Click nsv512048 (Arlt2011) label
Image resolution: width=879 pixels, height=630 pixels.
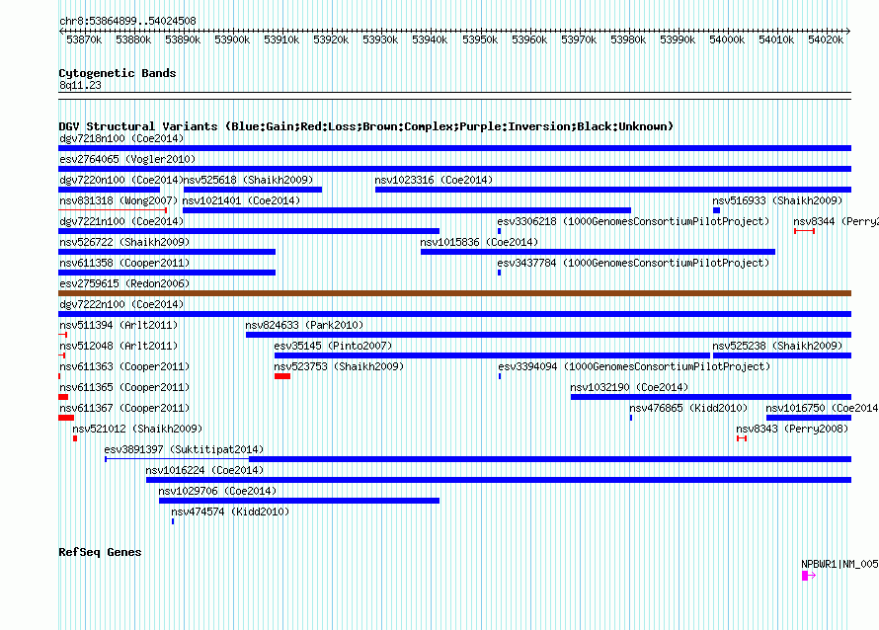pyautogui.click(x=119, y=346)
